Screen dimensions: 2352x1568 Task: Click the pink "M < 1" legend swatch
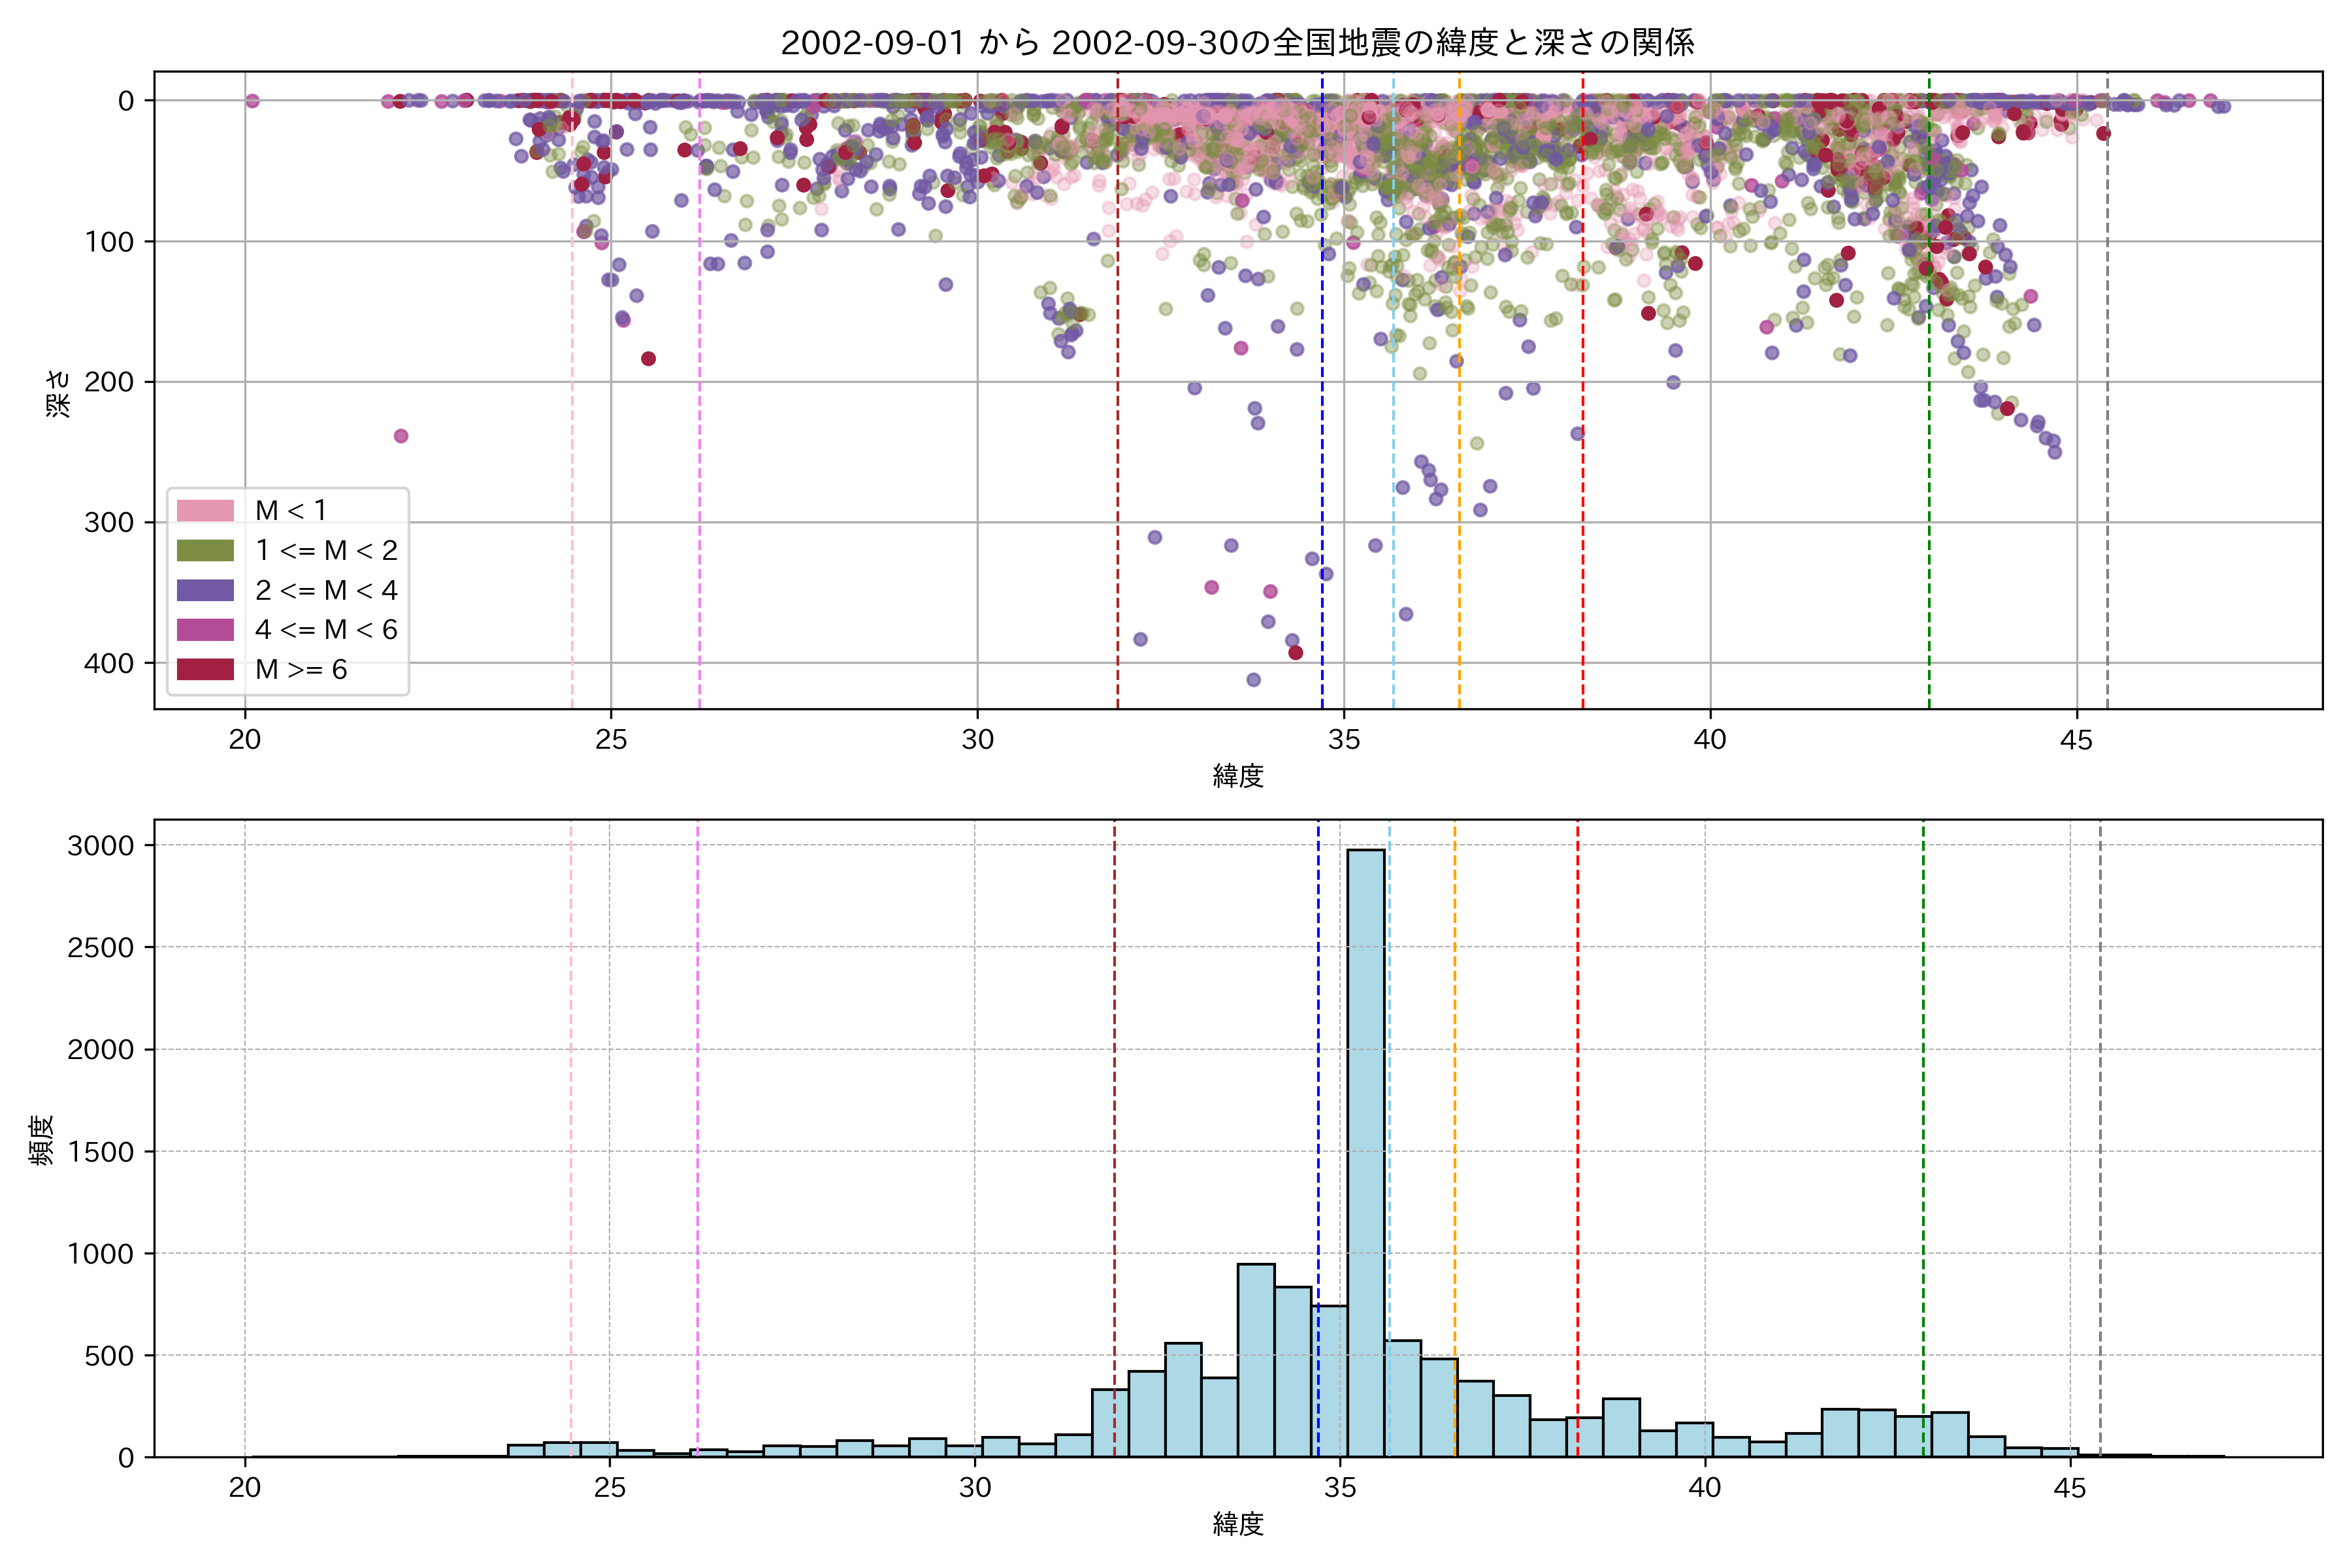(205, 511)
